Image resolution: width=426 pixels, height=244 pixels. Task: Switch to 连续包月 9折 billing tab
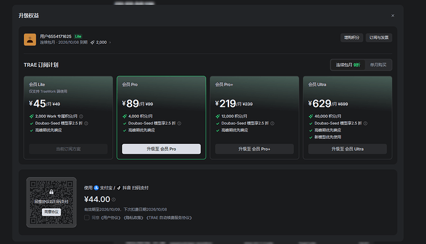tap(348, 65)
